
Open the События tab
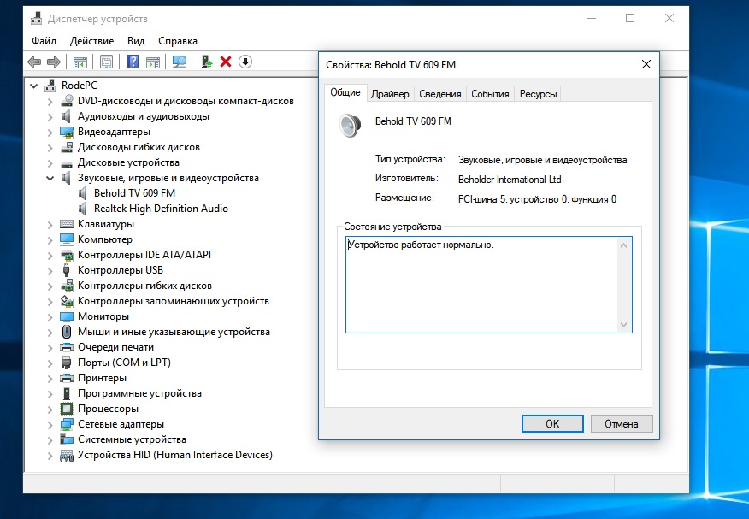pyautogui.click(x=490, y=94)
